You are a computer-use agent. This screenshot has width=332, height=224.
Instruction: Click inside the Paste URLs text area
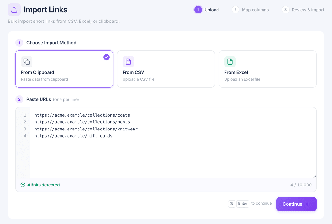[173, 143]
